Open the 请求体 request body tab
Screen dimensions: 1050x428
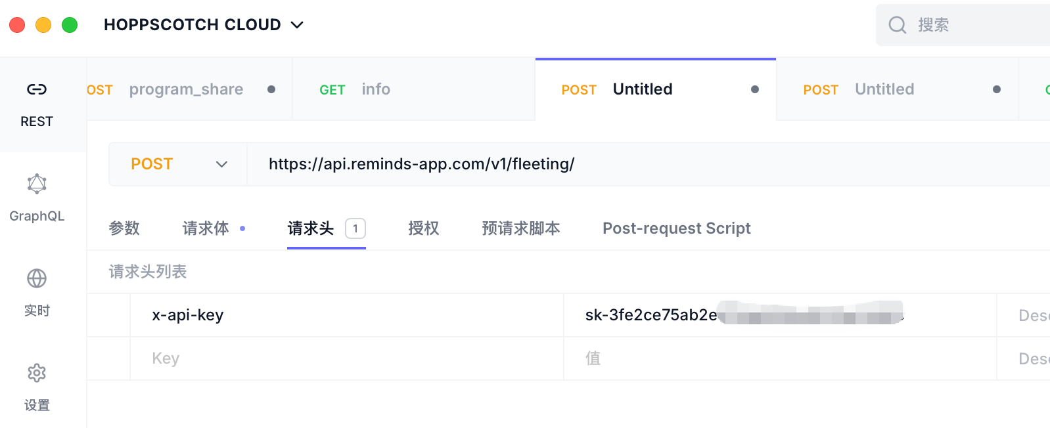[206, 228]
